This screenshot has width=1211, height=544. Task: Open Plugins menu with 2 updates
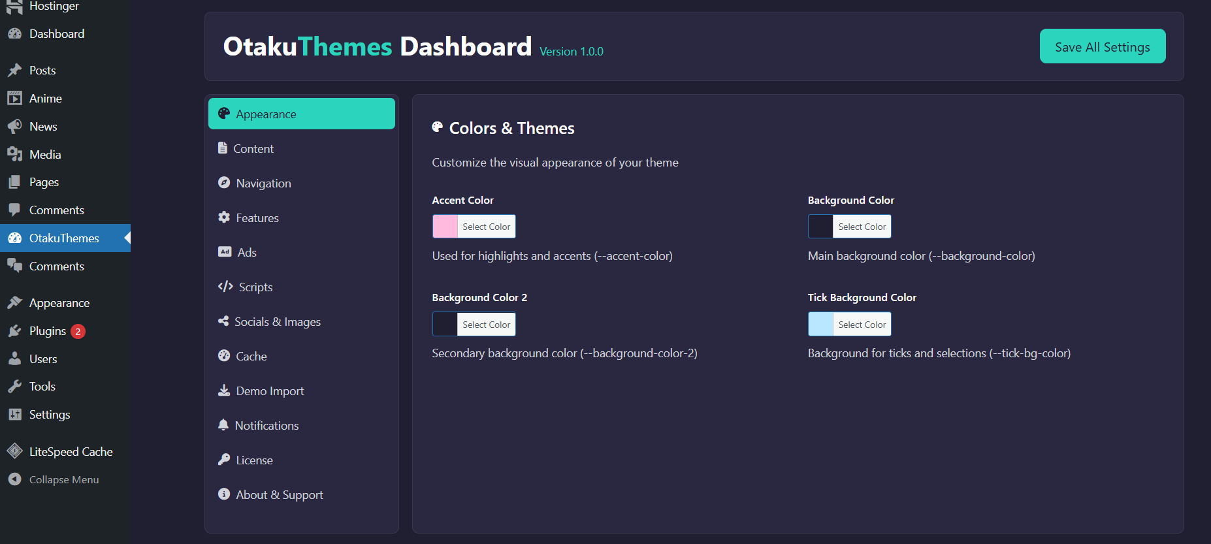tap(65, 331)
